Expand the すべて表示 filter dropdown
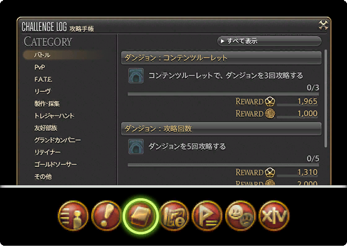Viewport: 347px width, 247px height. click(x=269, y=41)
